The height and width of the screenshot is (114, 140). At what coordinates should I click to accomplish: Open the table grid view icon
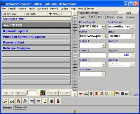click(x=32, y=101)
